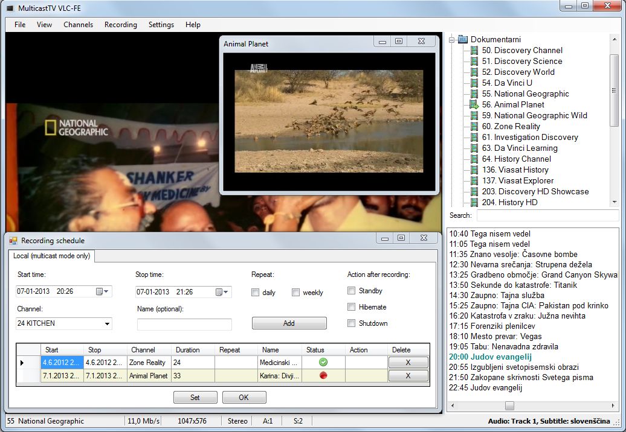Click the Stereo status bar entry

(237, 421)
